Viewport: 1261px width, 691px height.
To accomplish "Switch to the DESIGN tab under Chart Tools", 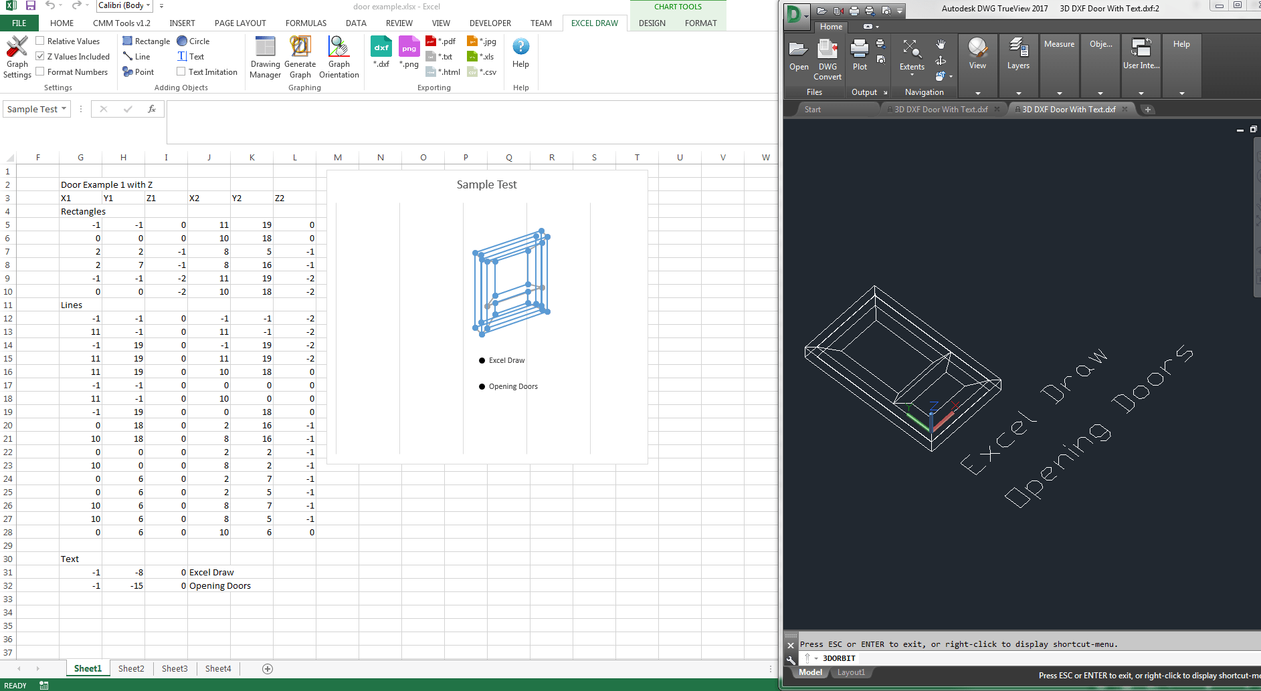I will coord(652,23).
